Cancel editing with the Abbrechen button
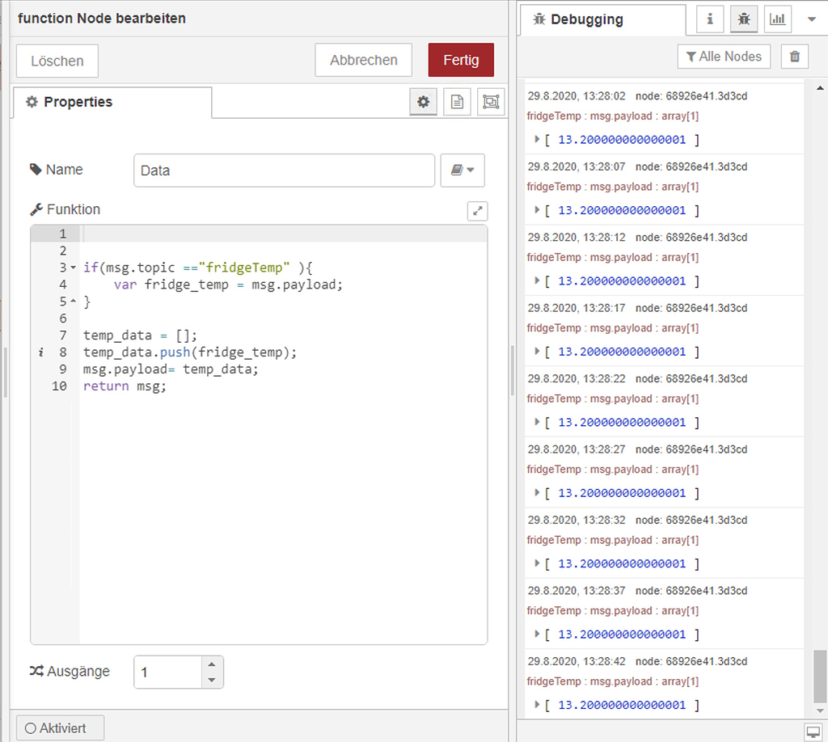This screenshot has width=828, height=742. pos(363,59)
